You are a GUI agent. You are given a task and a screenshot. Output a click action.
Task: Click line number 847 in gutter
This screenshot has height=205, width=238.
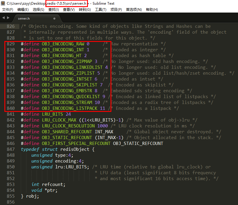[11, 149]
